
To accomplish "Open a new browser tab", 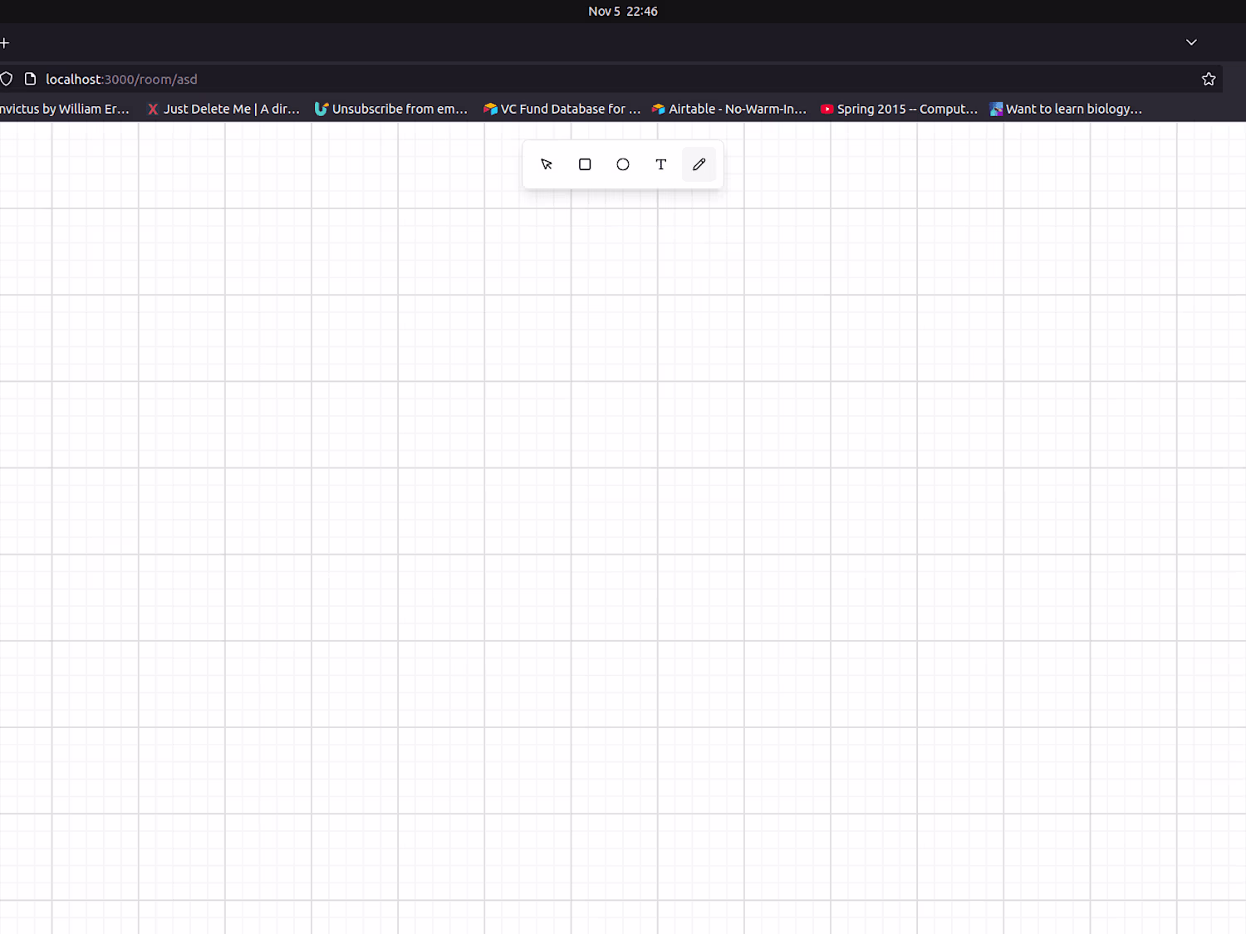I will [x=4, y=42].
